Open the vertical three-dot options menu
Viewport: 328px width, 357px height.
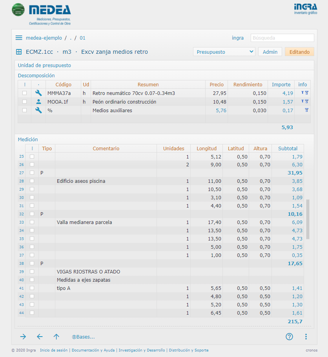point(306,337)
